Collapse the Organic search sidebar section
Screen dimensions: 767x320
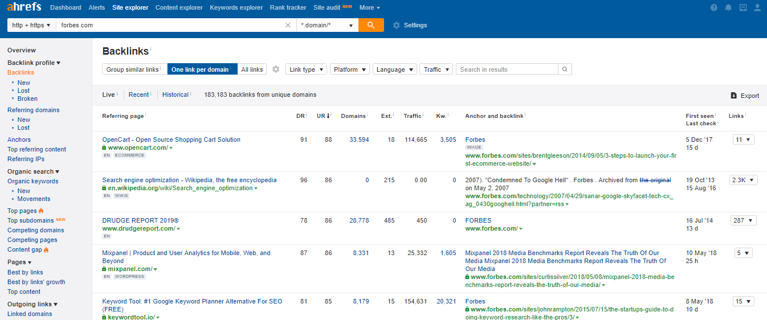33,171
